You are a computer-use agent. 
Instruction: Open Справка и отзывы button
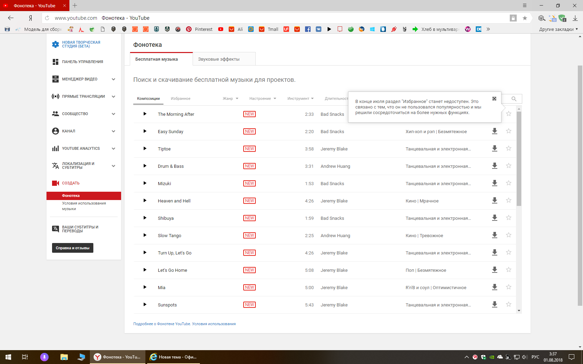click(x=73, y=248)
